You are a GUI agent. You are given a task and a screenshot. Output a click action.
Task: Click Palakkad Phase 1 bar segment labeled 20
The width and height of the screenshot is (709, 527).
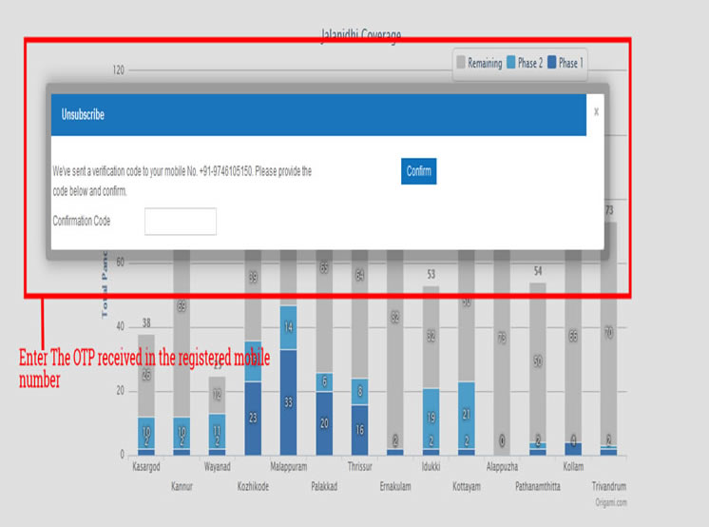[x=324, y=422]
